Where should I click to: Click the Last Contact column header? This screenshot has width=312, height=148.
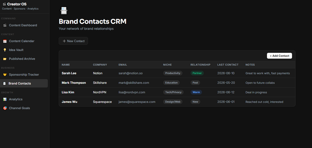tap(228, 65)
